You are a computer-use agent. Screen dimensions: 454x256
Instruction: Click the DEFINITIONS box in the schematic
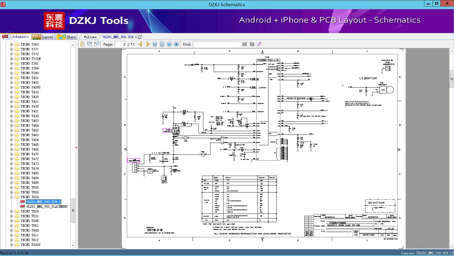pos(380,206)
